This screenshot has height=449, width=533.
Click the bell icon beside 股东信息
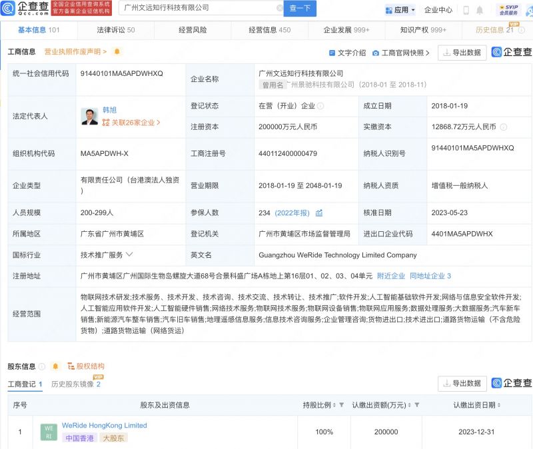point(55,366)
